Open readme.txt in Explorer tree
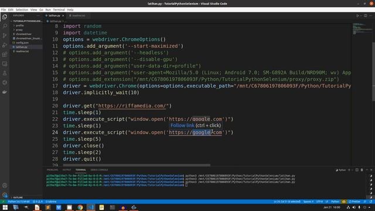The width and height of the screenshot is (375, 211). (22, 51)
